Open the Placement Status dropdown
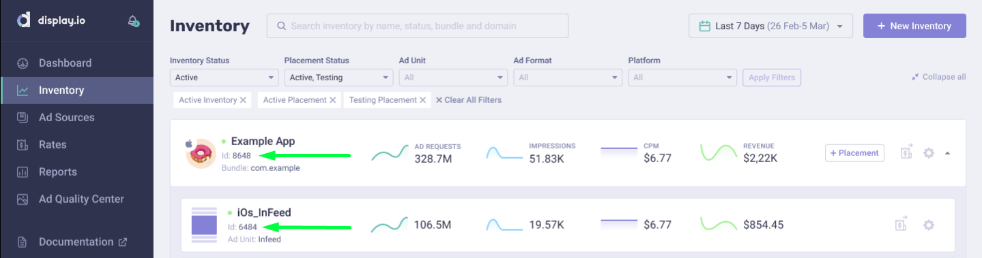The height and width of the screenshot is (258, 982). [338, 78]
